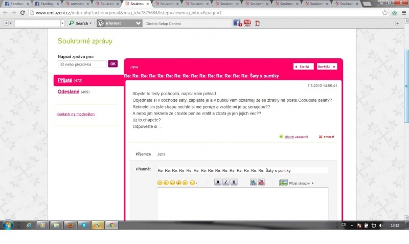Reload the page with the browser refresh button

pos(22,12)
